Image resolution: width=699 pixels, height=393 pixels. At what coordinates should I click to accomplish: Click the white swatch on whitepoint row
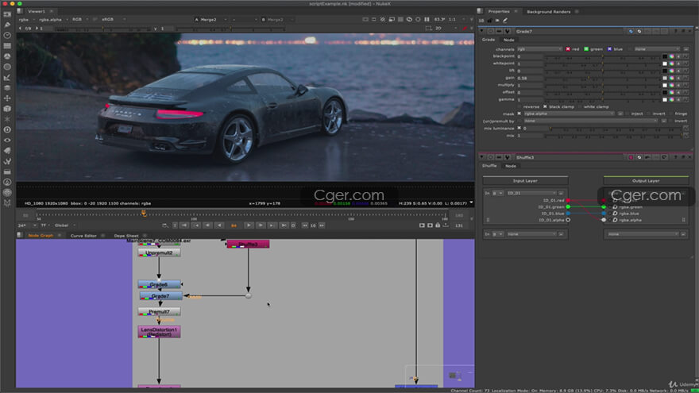pyautogui.click(x=665, y=64)
